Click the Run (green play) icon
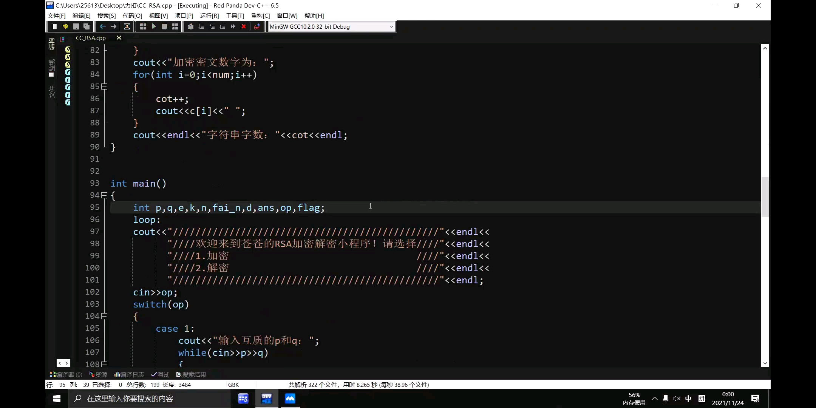 154,26
